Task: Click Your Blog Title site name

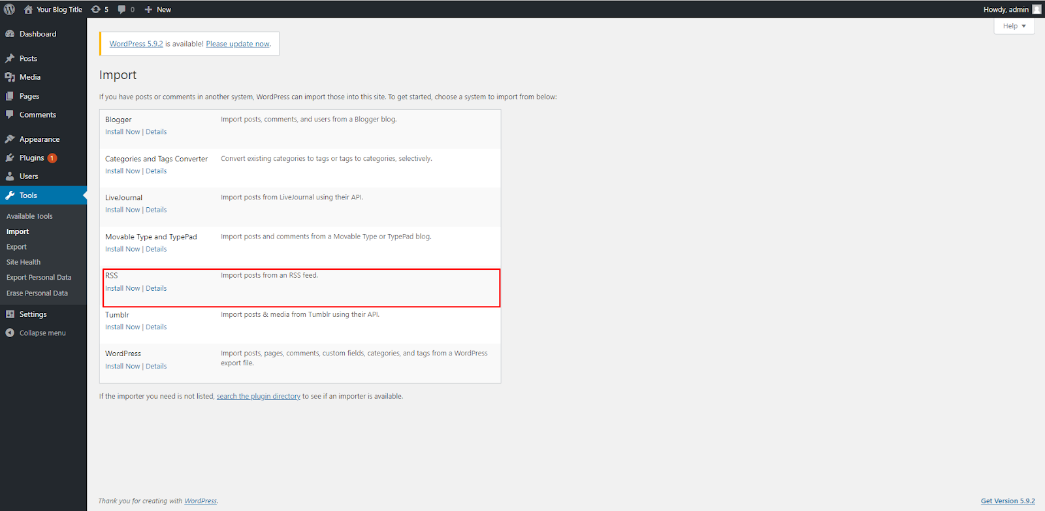Action: [x=59, y=9]
